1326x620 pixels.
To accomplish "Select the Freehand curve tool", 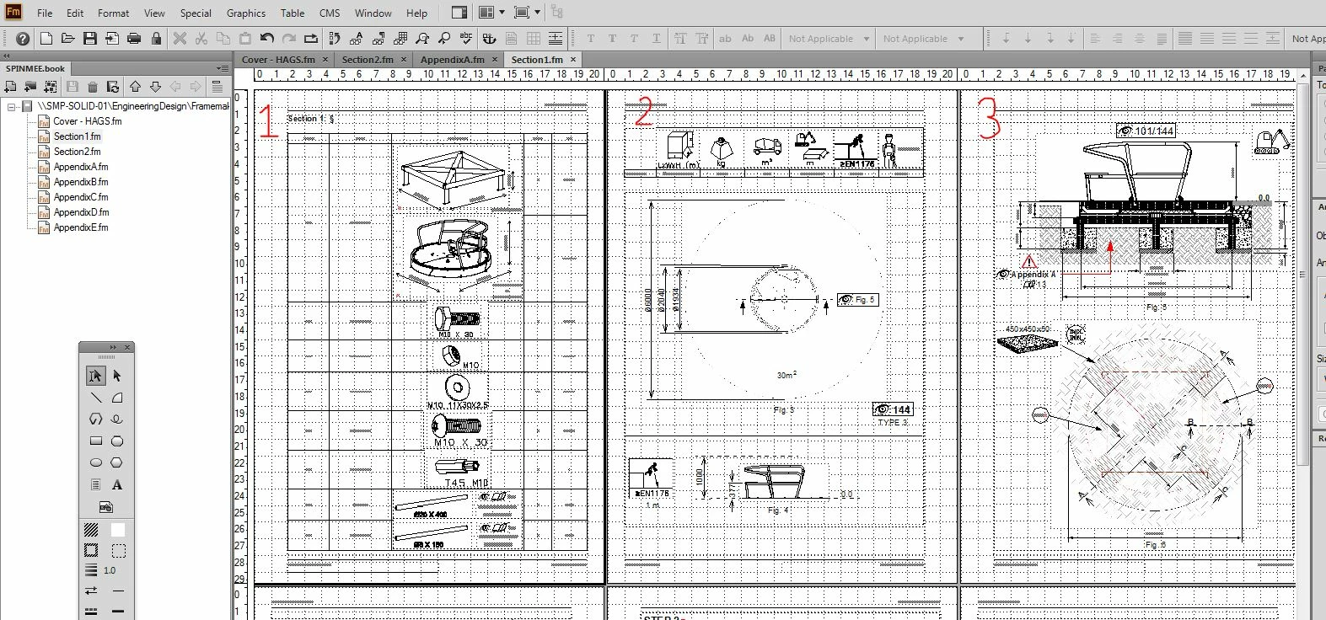I will click(x=117, y=420).
